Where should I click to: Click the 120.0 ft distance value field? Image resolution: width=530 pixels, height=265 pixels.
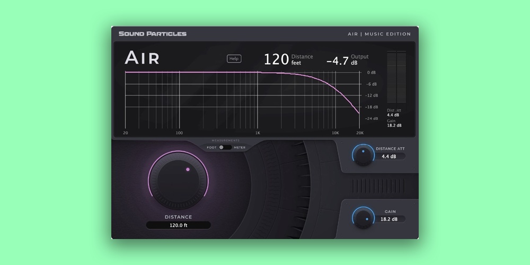tap(179, 225)
